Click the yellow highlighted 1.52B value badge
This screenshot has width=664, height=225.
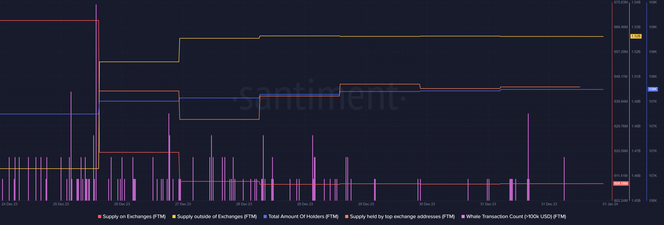pos(636,36)
